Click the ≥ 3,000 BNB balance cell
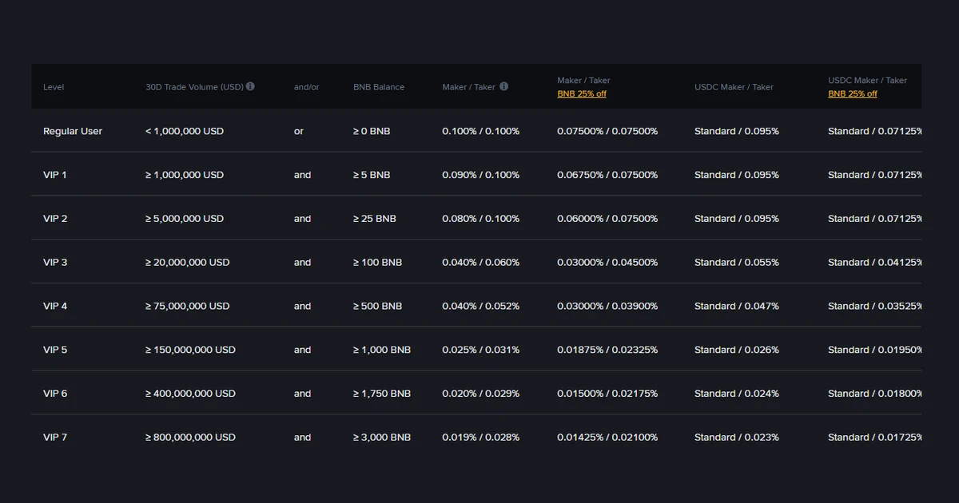The image size is (959, 503). 382,438
